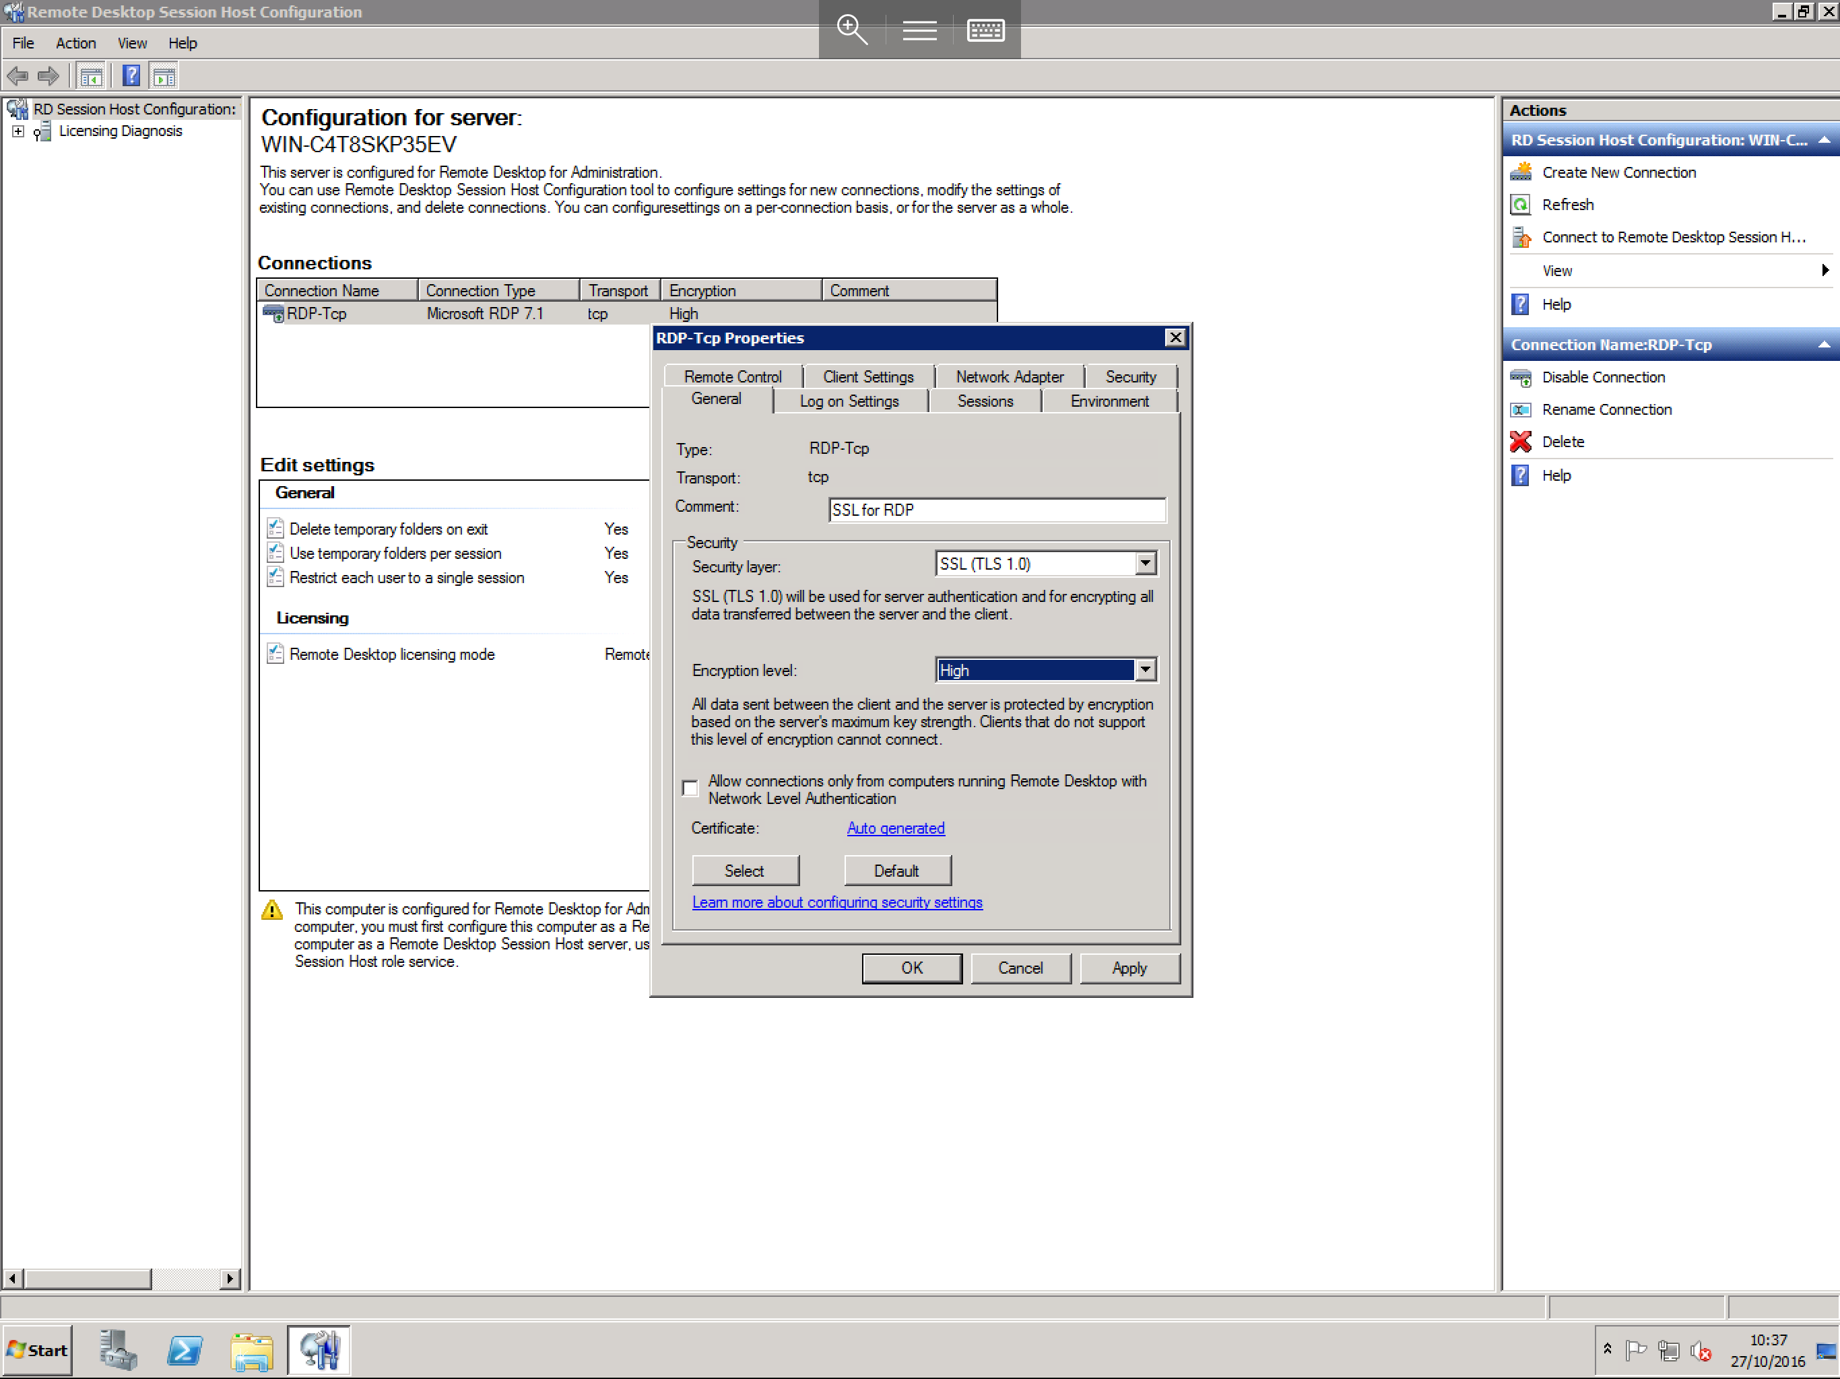
Task: Click the Remote Control tab
Action: [730, 375]
